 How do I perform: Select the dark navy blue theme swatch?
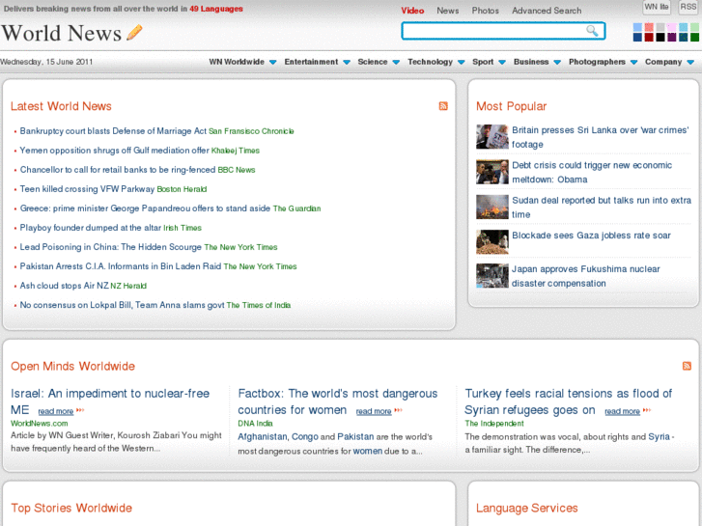[x=637, y=37]
